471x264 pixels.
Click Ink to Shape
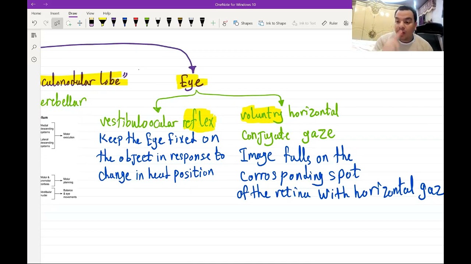pyautogui.click(x=272, y=23)
